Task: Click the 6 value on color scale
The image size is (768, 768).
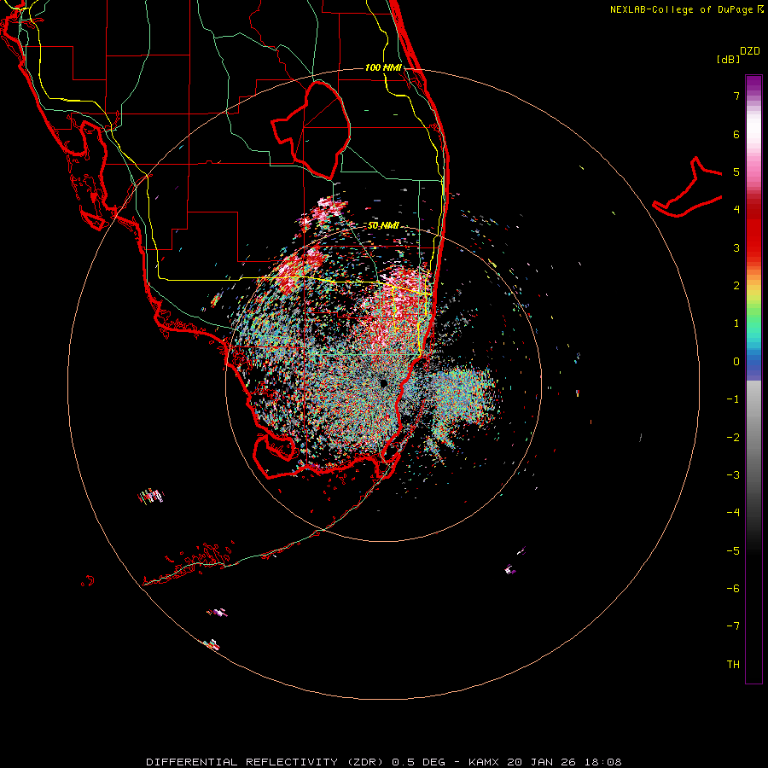Action: click(x=736, y=134)
